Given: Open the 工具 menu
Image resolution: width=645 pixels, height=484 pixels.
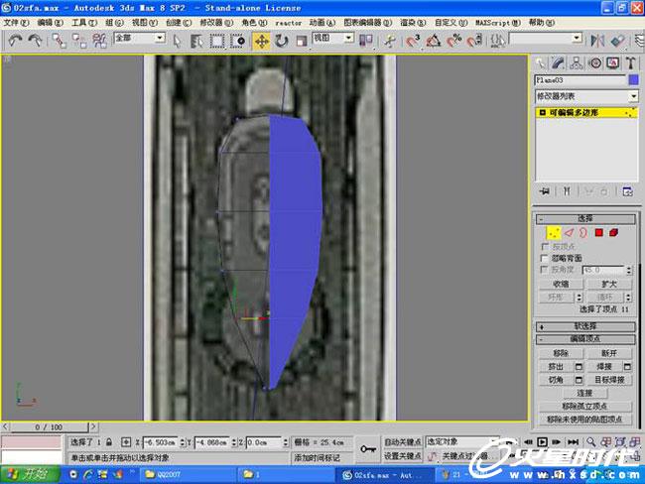Looking at the screenshot, I should pos(84,23).
